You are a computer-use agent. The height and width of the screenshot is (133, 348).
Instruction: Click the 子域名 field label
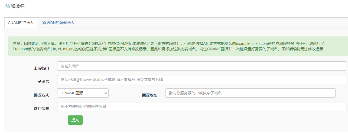pos(43,82)
